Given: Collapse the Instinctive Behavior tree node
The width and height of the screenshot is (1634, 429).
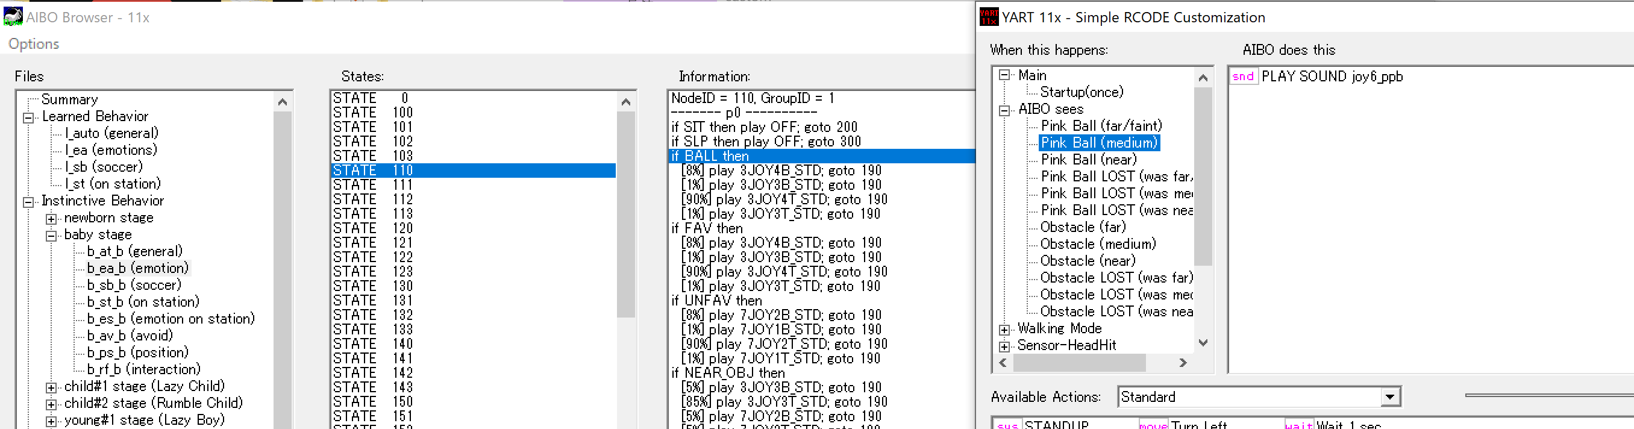Looking at the screenshot, I should click(x=28, y=202).
